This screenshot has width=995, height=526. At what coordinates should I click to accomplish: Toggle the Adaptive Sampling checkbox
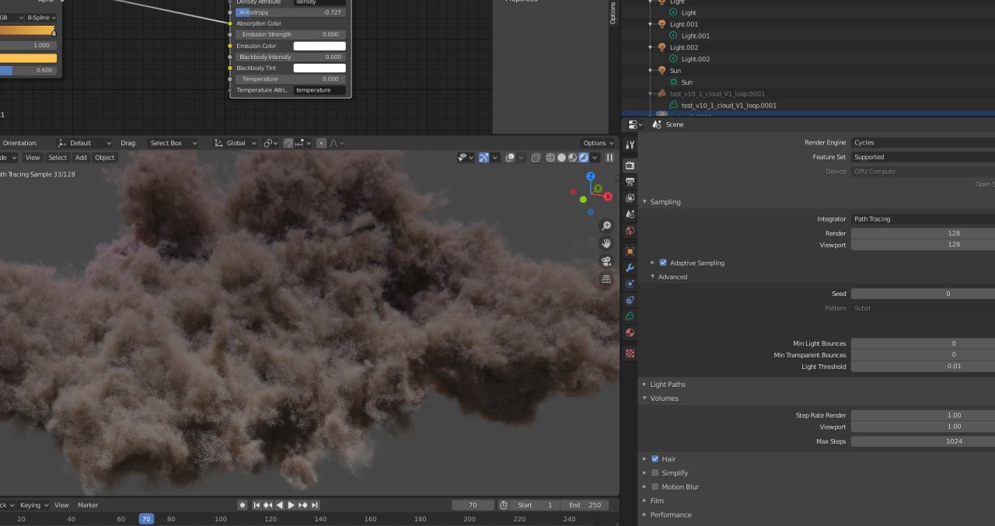pos(663,263)
